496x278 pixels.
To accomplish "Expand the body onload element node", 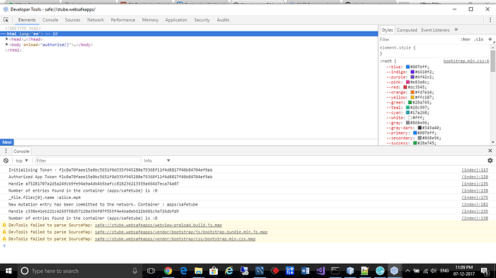I will [6, 45].
